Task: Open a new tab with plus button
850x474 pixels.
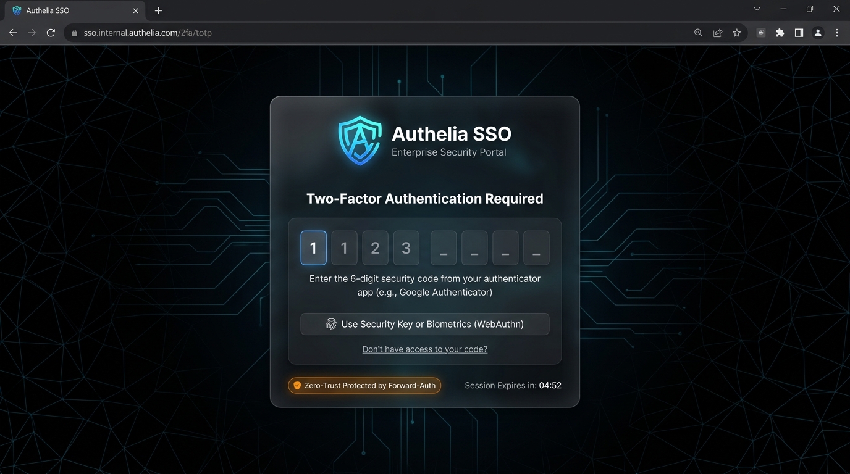Action: point(158,10)
